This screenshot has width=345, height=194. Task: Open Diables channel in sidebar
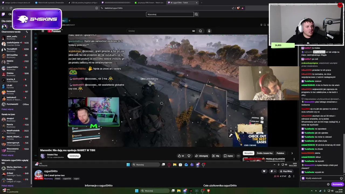pos(16,74)
